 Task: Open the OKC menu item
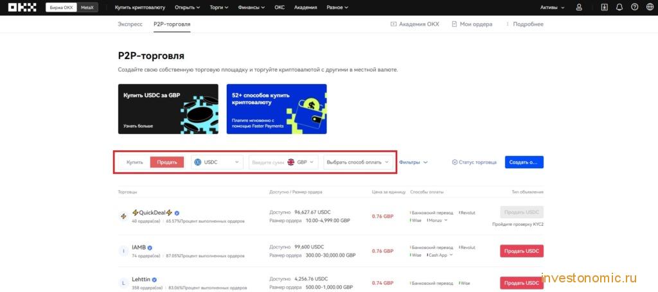click(280, 8)
